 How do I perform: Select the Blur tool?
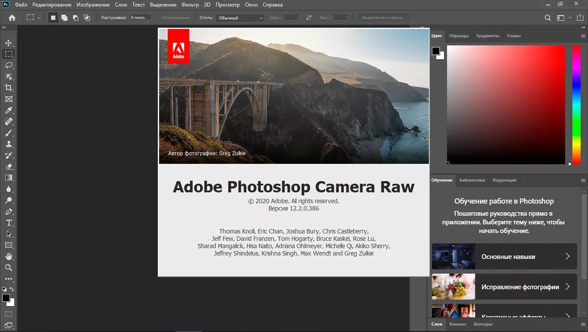click(9, 189)
